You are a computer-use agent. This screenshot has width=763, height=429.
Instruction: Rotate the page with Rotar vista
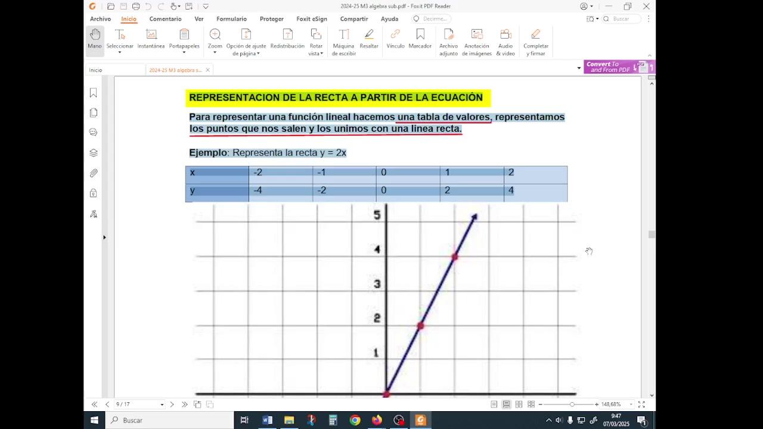point(316,42)
